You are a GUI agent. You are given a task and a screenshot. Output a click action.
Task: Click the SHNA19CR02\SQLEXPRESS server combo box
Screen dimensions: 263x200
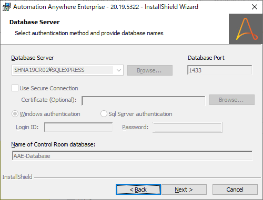coord(67,70)
